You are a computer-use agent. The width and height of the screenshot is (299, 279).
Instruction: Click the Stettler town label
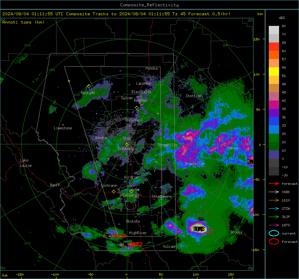coord(194,96)
